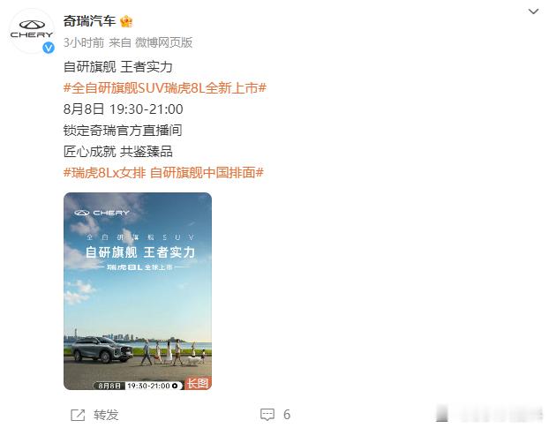Viewport: 549px width, 428px height.
Task: Open hashtag #瑞虎8Lx女排 自研旗舰中国排面#
Action: [163, 173]
